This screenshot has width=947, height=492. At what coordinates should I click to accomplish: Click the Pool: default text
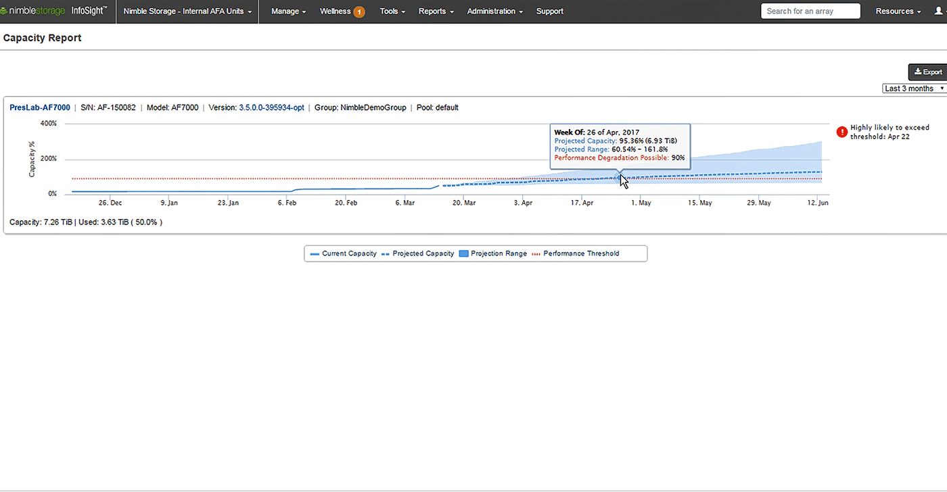(x=438, y=107)
